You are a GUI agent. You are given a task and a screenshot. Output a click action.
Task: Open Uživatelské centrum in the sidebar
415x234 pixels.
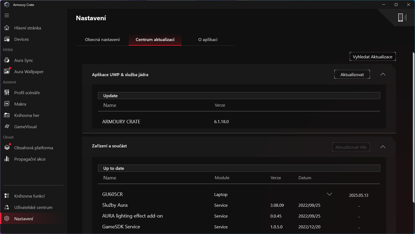[33, 207]
